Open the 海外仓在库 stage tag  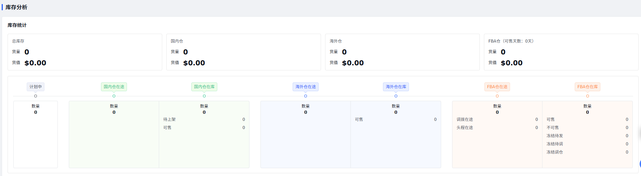[x=396, y=87]
